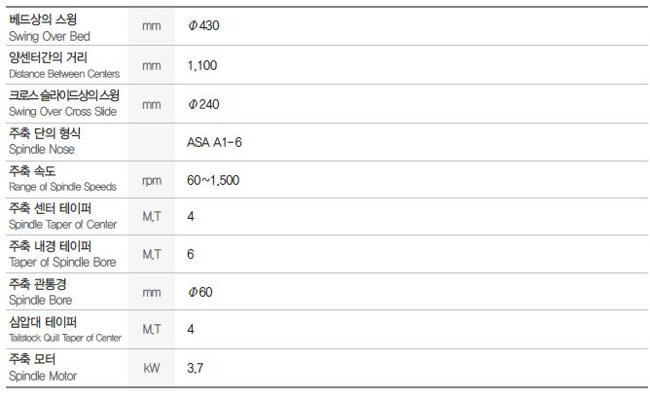650x398 pixels.
Task: Select the Φ240 value
Action: tap(205, 103)
